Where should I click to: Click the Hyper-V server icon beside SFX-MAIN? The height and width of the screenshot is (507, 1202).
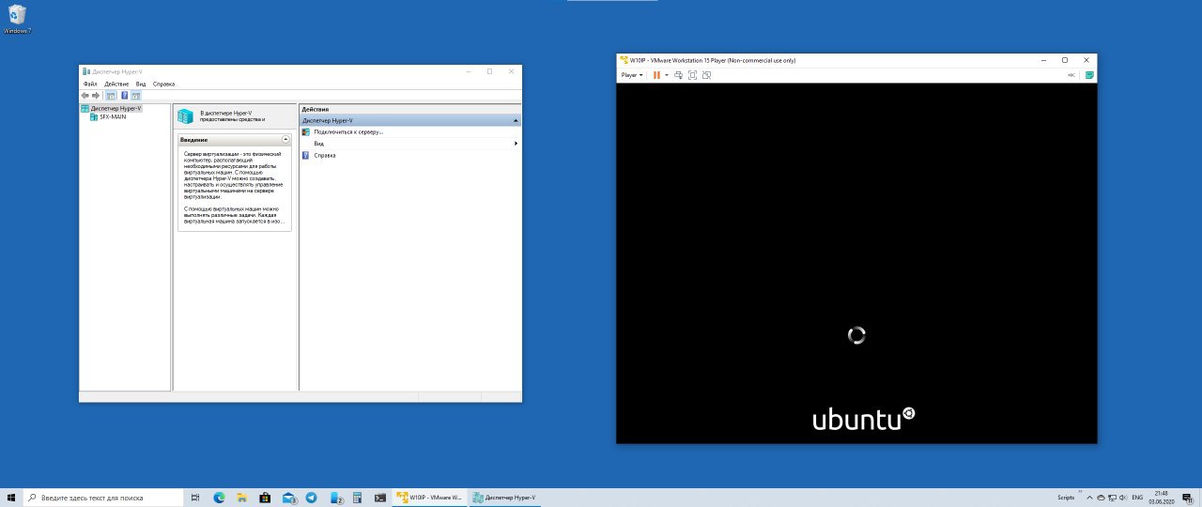pos(94,116)
